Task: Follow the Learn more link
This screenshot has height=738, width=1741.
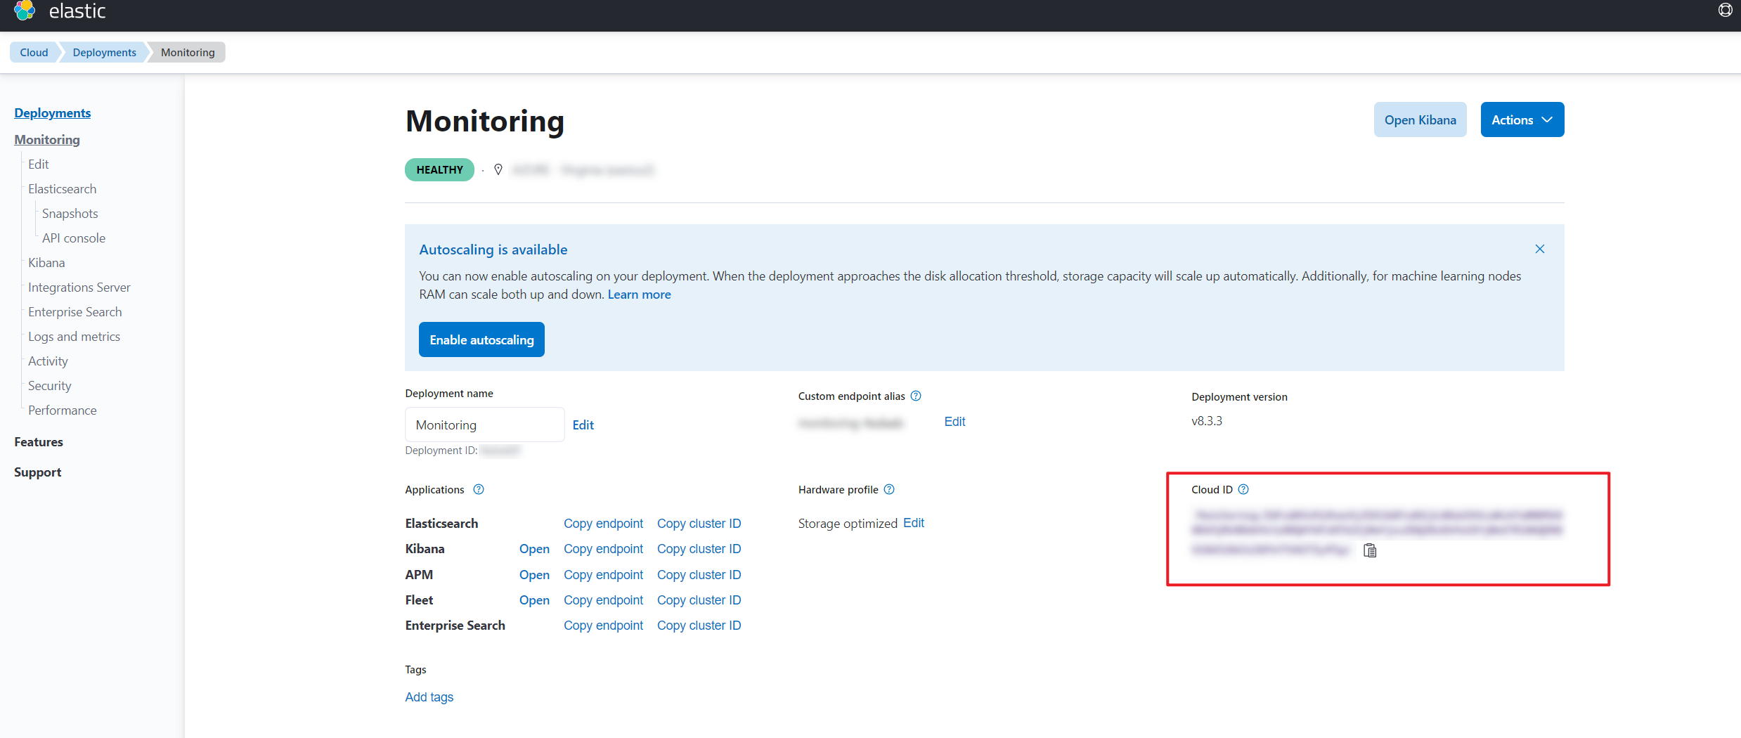Action: click(x=639, y=294)
